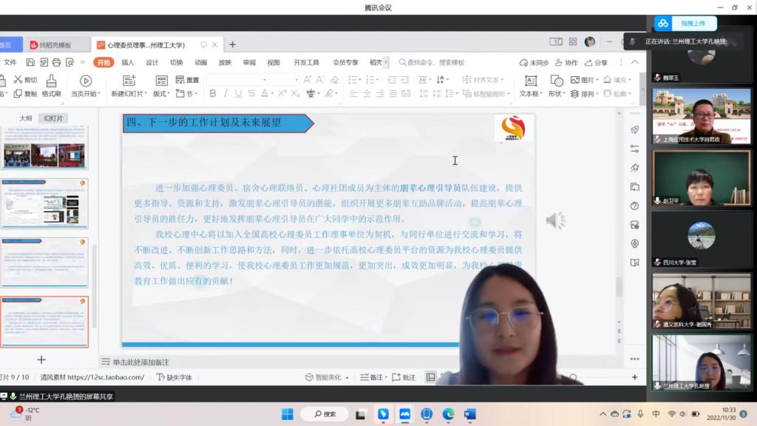Screen dimensions: 757x426
Task: Open the Windows Start menu
Action: pos(288,414)
